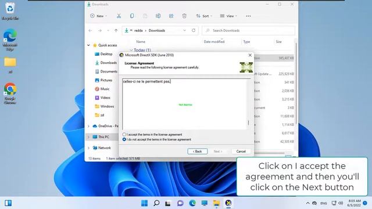Open the clock and date panel
Viewport: 372px width, 209px height.
click(354, 203)
